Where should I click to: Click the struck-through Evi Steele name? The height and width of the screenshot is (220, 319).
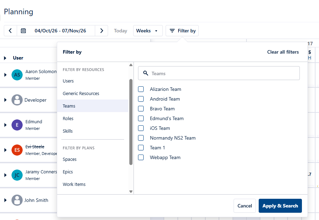point(35,147)
